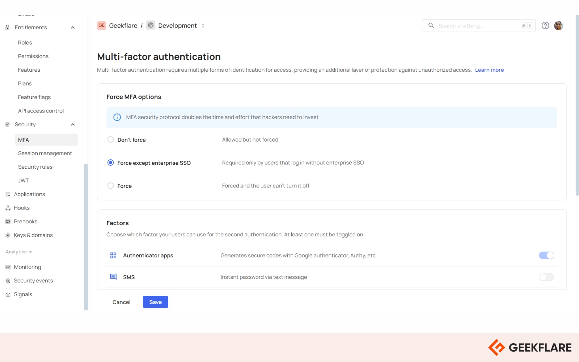Collapse the Security section
This screenshot has height=362, width=579.
pos(72,124)
